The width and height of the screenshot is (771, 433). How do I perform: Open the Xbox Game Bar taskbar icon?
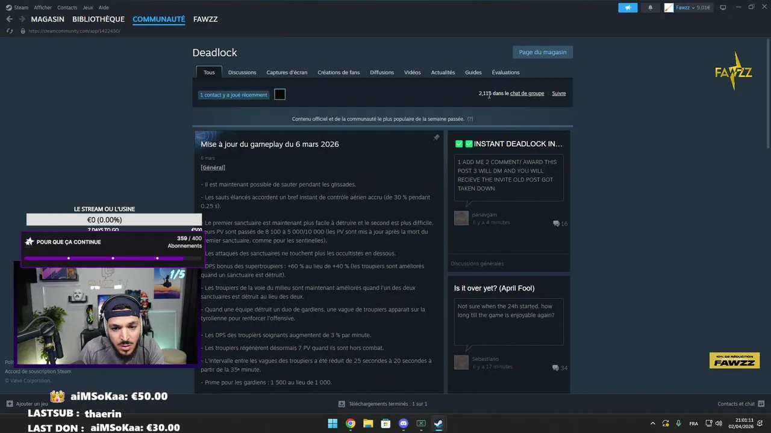point(421,423)
